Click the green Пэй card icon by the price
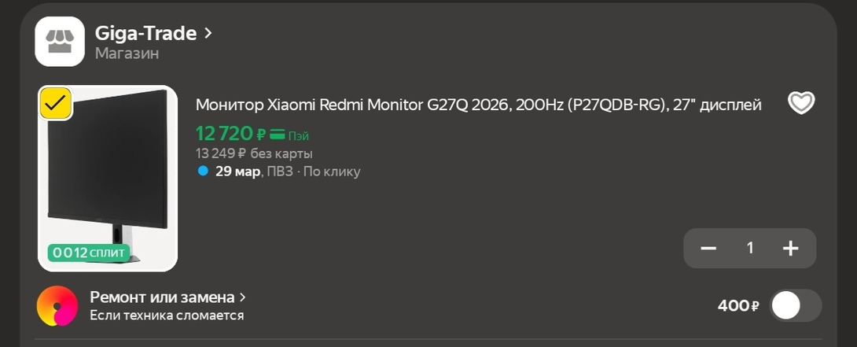 point(278,135)
